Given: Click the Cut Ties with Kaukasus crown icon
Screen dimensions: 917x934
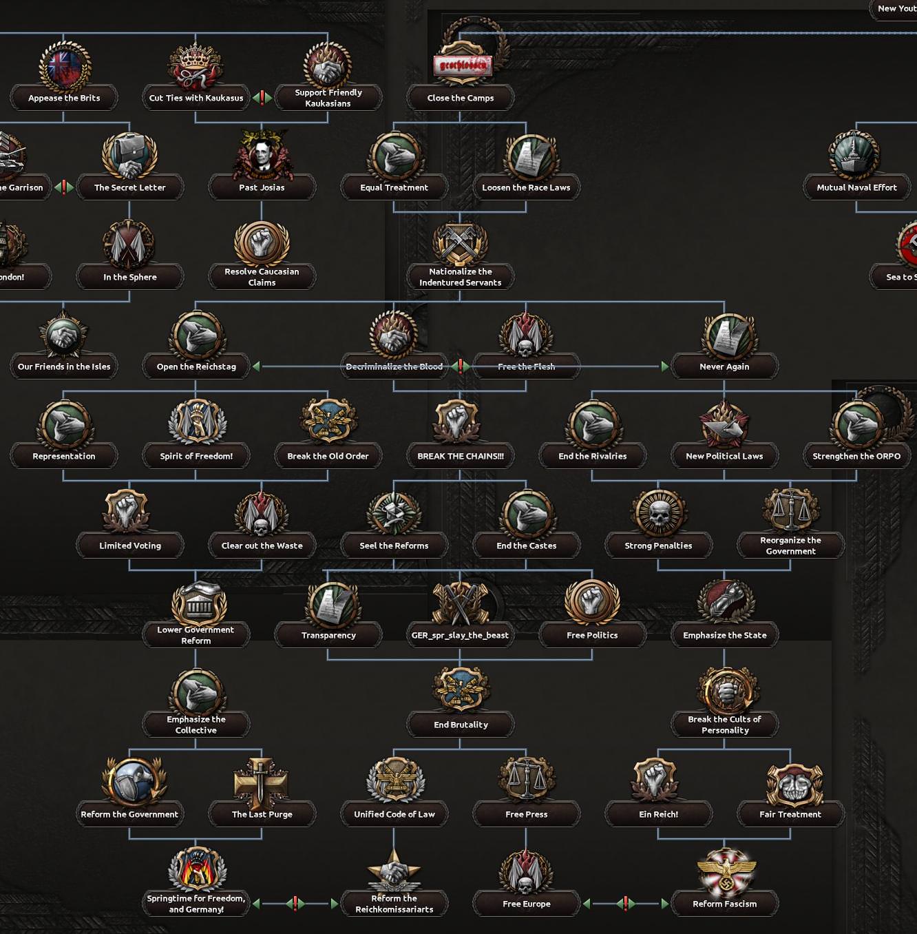Looking at the screenshot, I should (196, 66).
